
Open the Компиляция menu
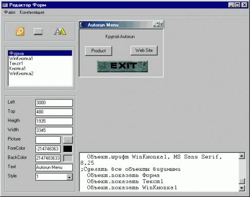(x=32, y=12)
